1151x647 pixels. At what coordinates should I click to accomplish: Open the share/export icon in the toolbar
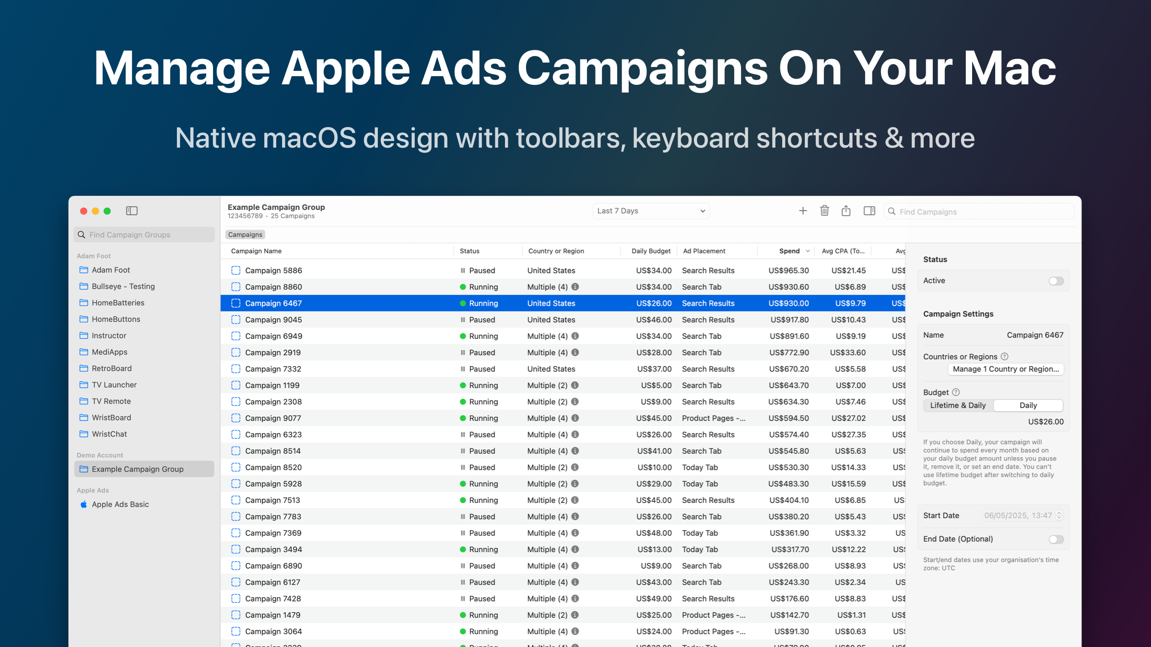coord(846,210)
